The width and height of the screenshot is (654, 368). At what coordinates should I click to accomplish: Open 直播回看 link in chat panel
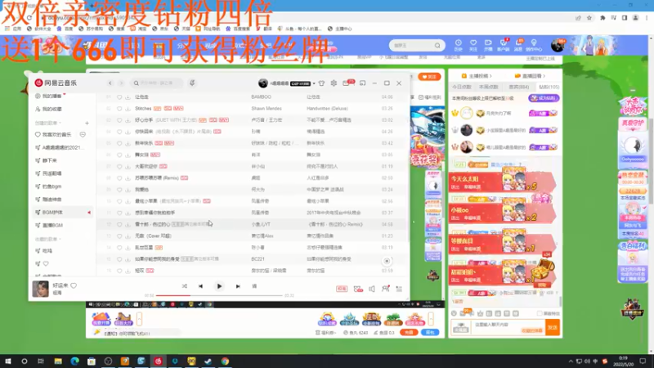coord(530,76)
